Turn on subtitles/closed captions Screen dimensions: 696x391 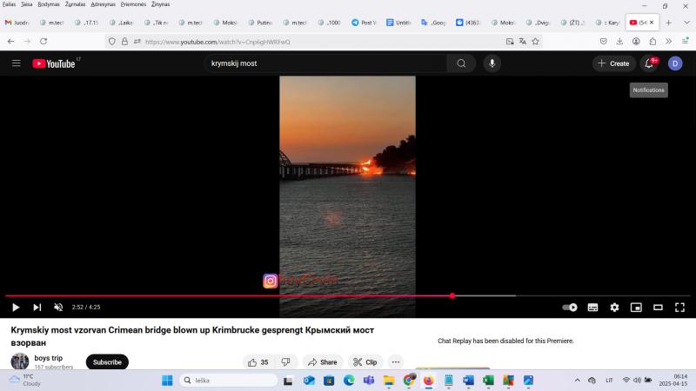tap(592, 307)
